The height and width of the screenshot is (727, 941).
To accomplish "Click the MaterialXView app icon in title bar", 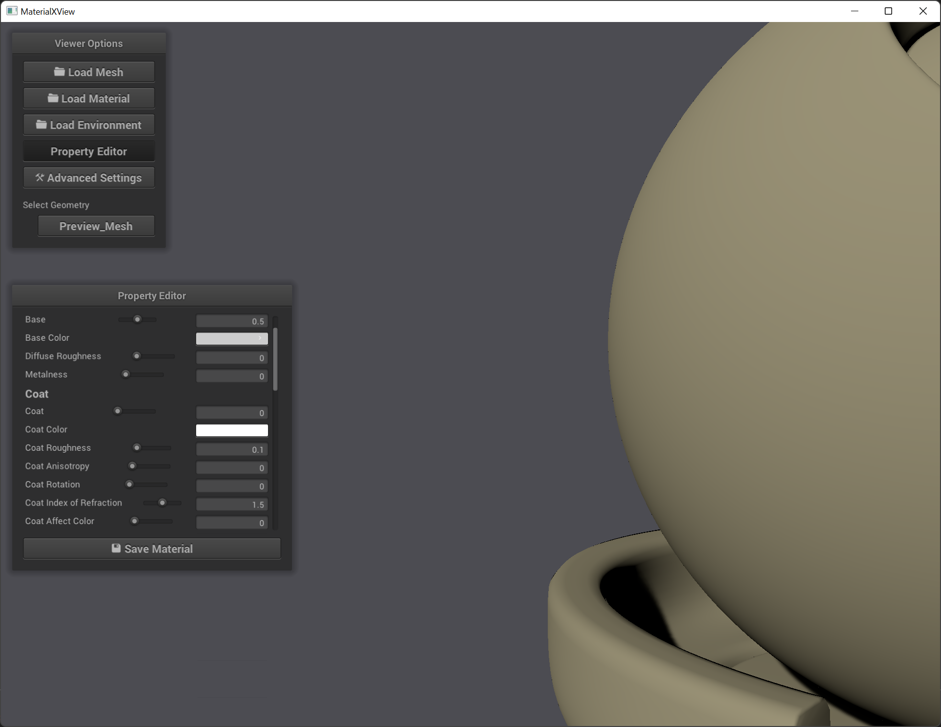I will 12,11.
